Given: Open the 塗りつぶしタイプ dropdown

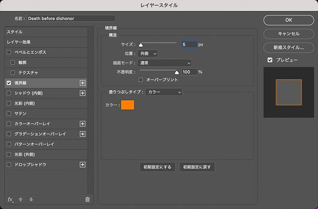Looking at the screenshot, I should tap(164, 92).
